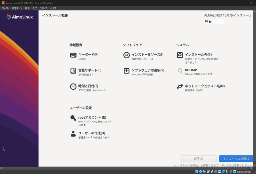Click the ソフトウェアの選択 package icon
This screenshot has height=174, width=256.
[x=126, y=71]
